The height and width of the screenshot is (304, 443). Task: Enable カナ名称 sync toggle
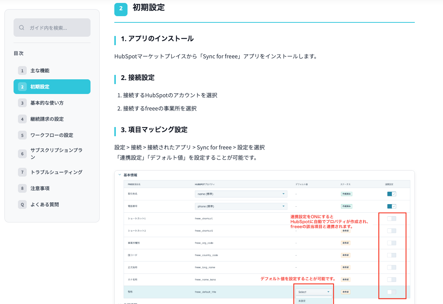tap(391, 279)
